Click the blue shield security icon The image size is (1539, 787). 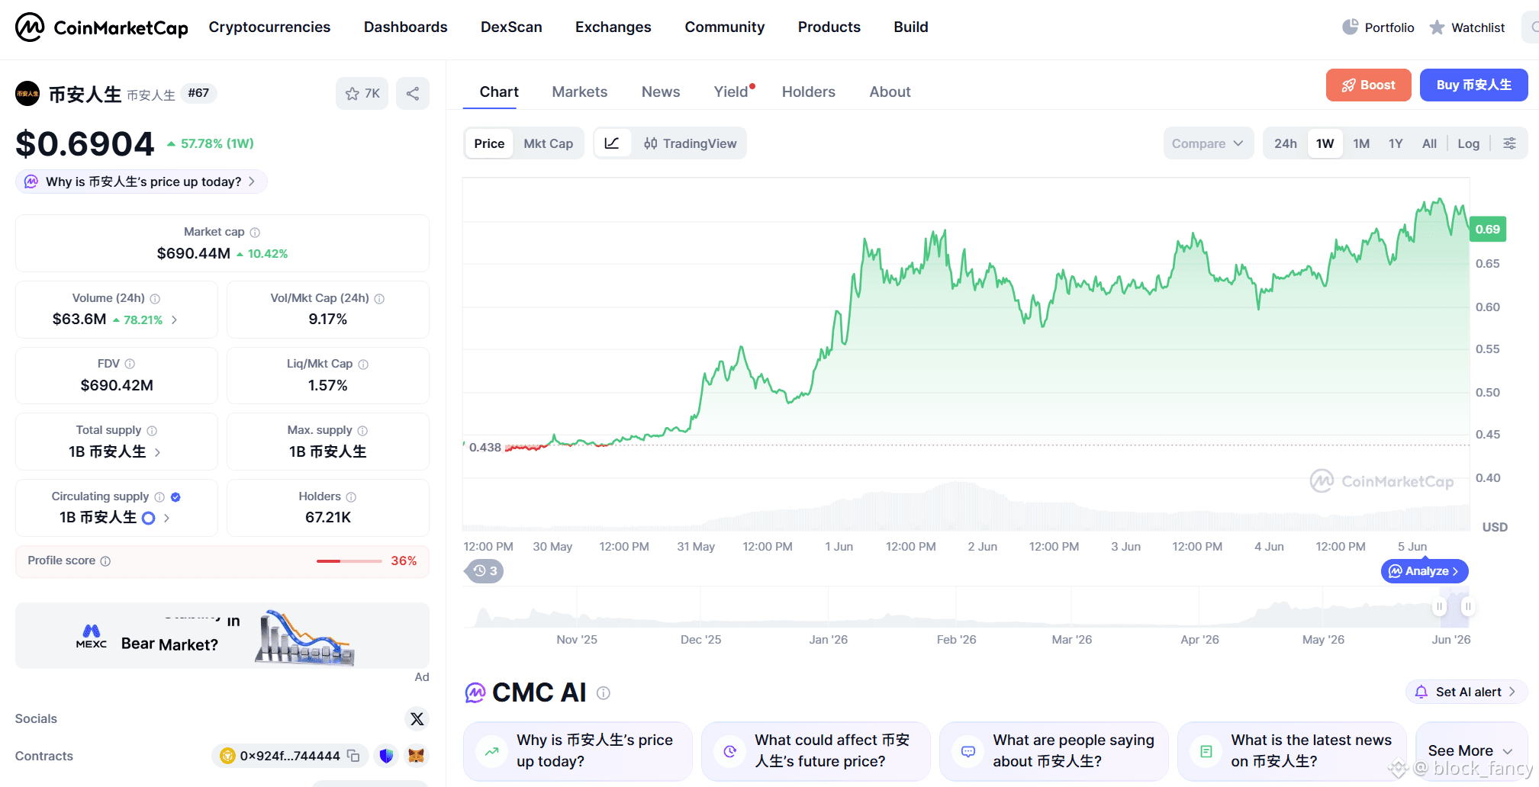(387, 756)
